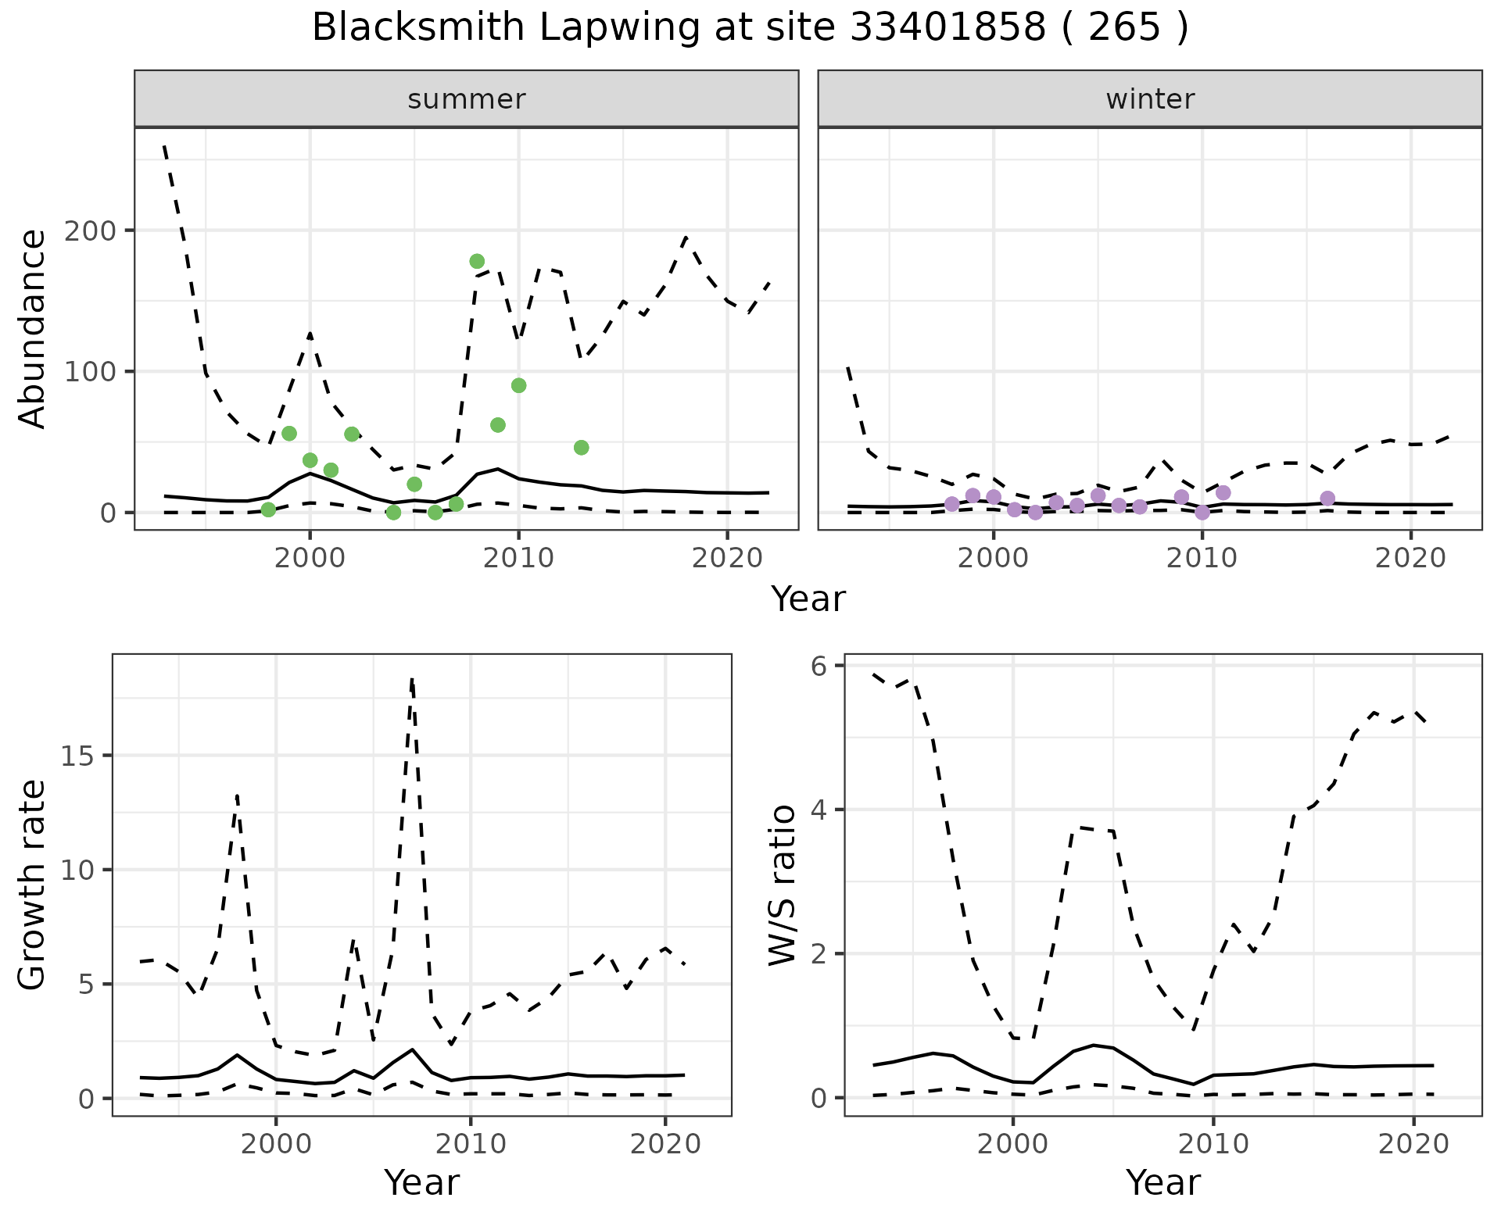
Task: Click the winter facet header strip
Action: 1149,99
